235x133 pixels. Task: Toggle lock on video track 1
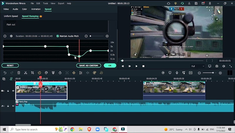point(8,91)
